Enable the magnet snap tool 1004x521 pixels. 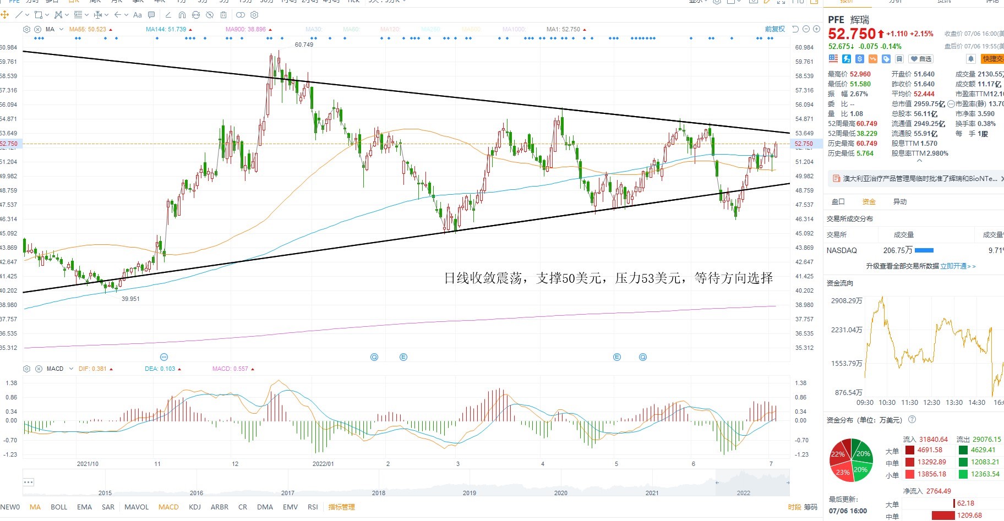click(x=182, y=15)
